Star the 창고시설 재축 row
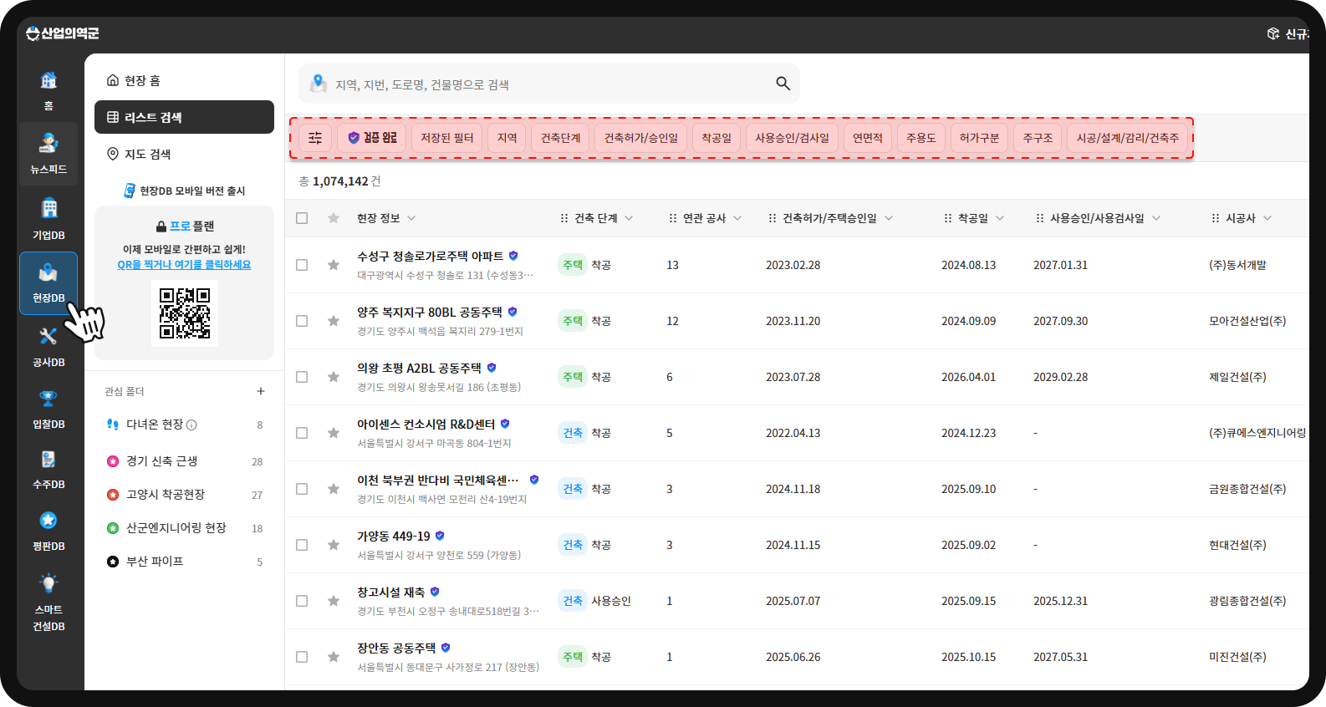Viewport: 1326px width, 707px height. 334,601
